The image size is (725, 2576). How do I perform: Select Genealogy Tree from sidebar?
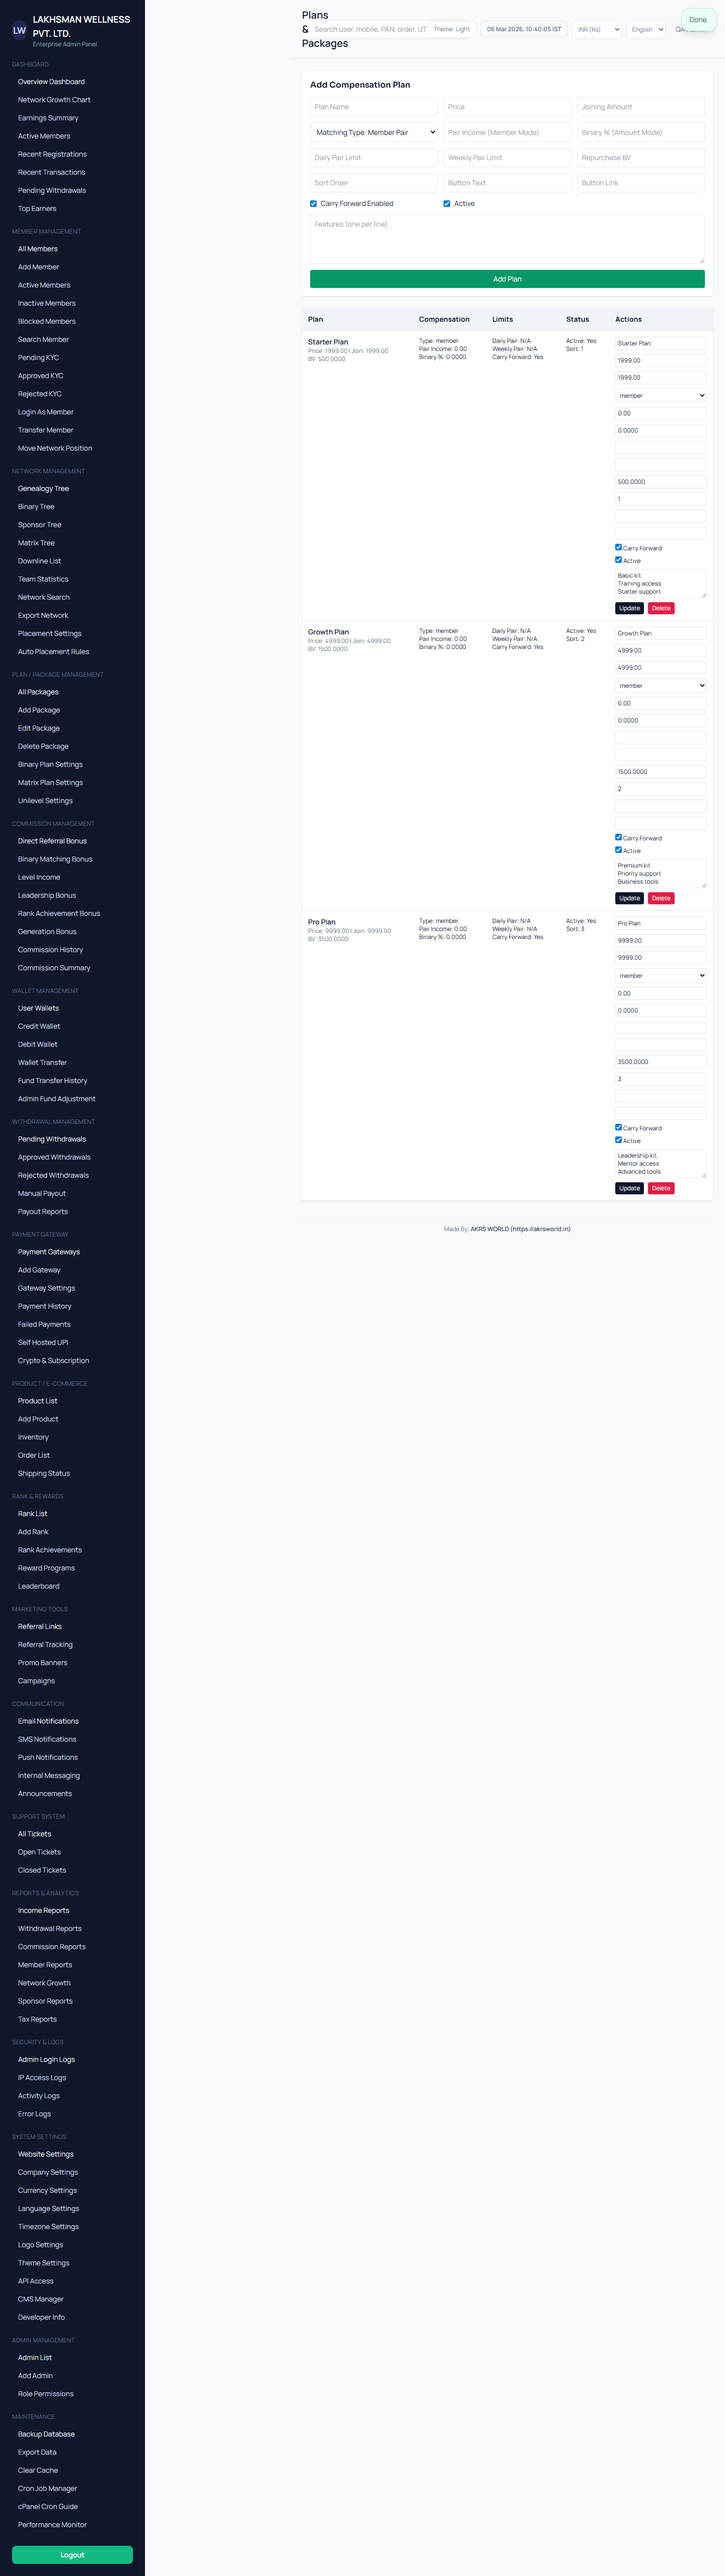pos(43,489)
